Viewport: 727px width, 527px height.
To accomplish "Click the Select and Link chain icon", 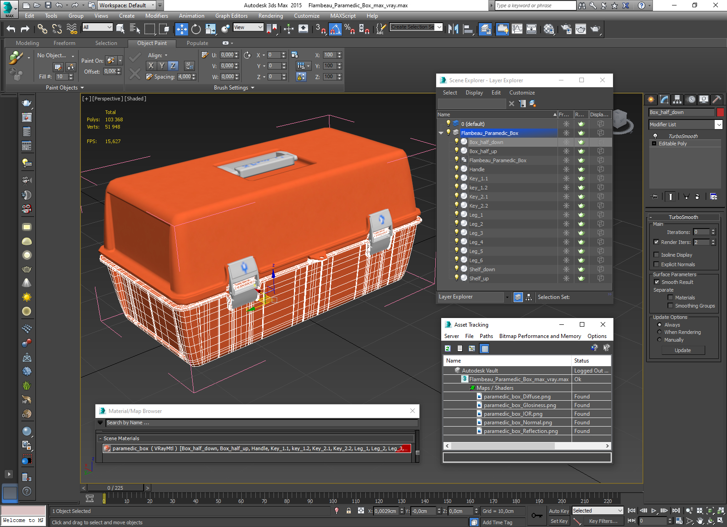I will click(42, 29).
